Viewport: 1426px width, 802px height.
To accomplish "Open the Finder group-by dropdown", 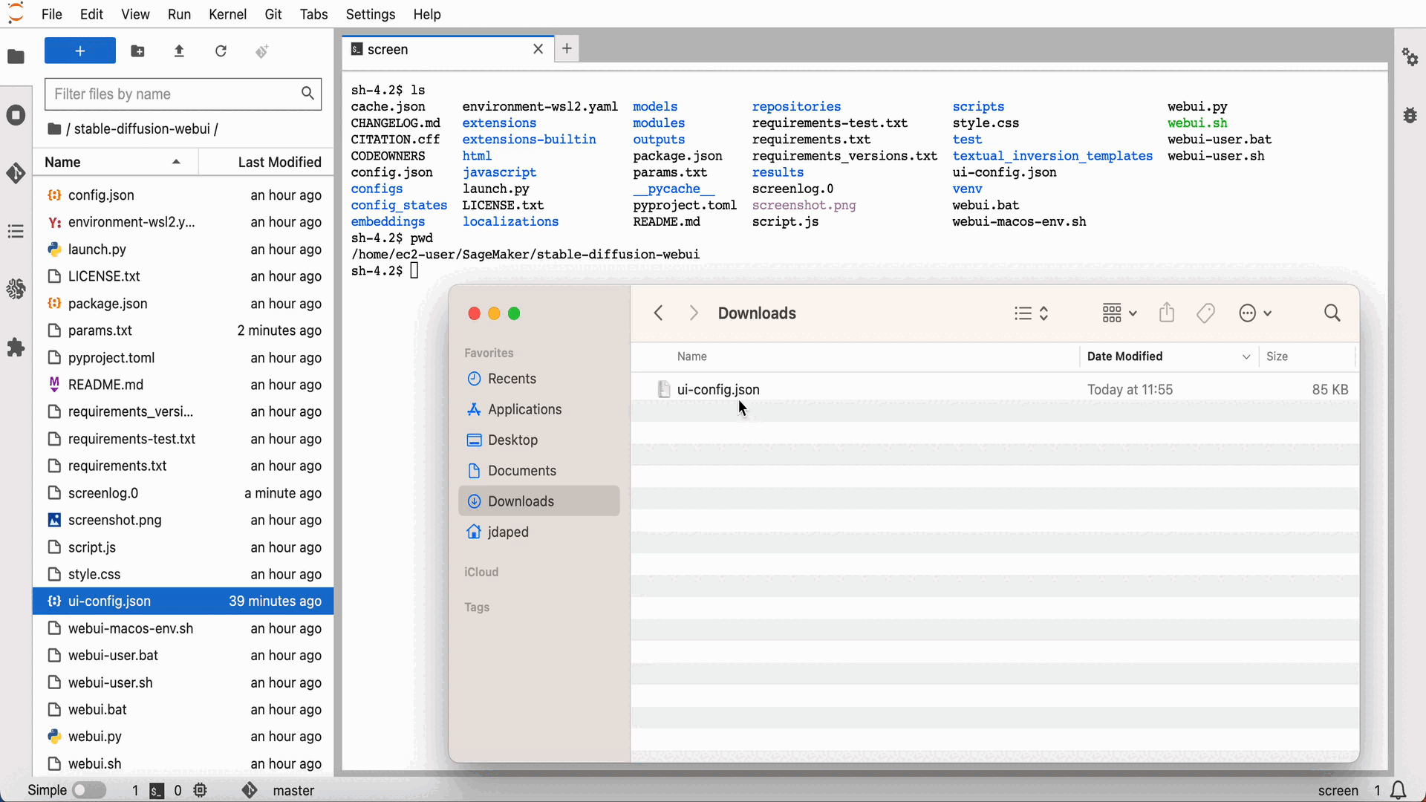I will tap(1119, 313).
